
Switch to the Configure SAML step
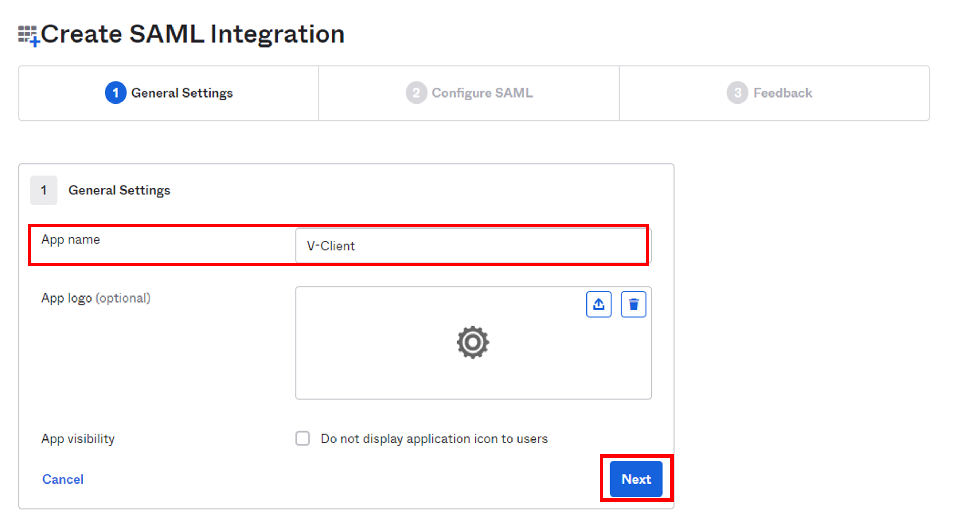coord(469,93)
